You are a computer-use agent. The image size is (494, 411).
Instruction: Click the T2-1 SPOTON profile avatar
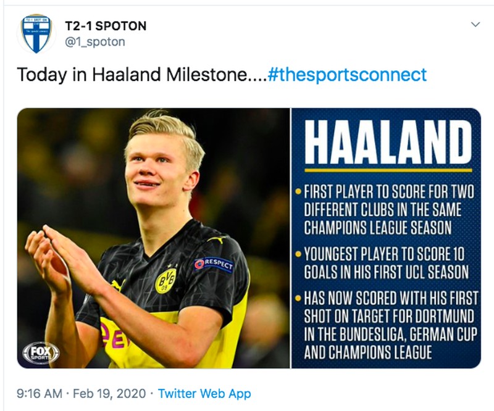[x=36, y=33]
